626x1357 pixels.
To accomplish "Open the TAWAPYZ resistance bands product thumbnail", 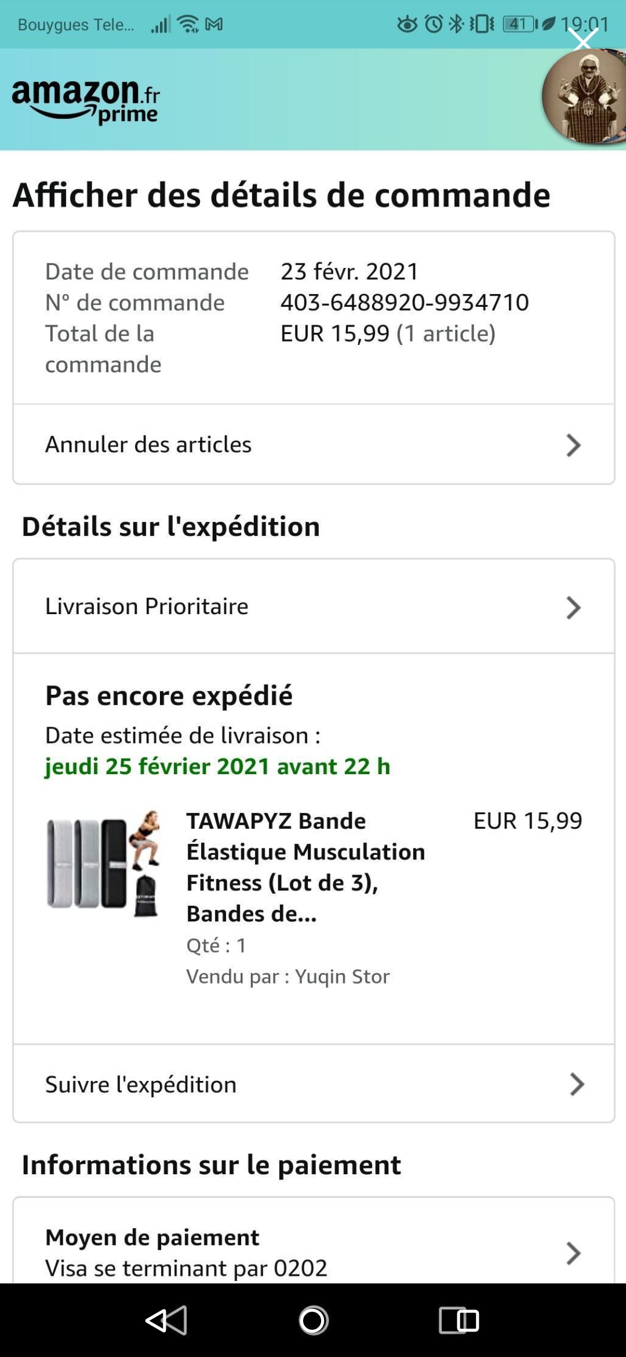I will (x=103, y=863).
